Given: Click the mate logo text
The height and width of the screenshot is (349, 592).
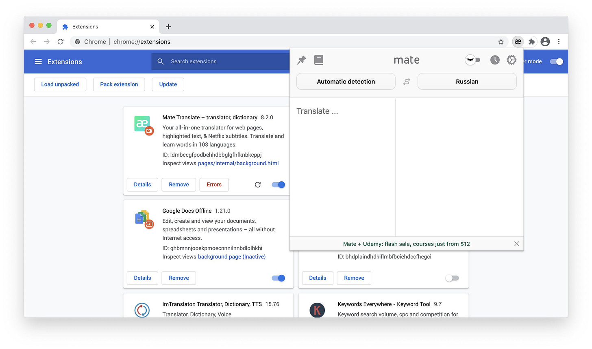Looking at the screenshot, I should coord(407,60).
